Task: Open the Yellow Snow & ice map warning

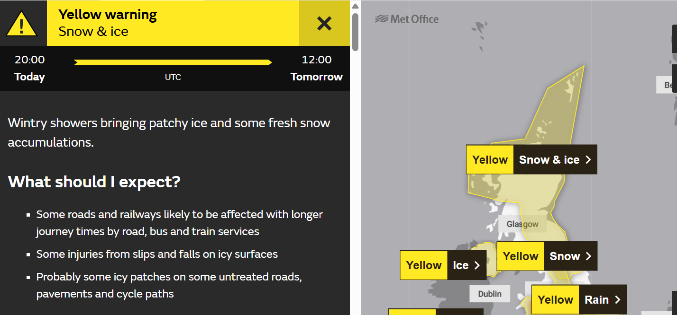Action: [531, 160]
